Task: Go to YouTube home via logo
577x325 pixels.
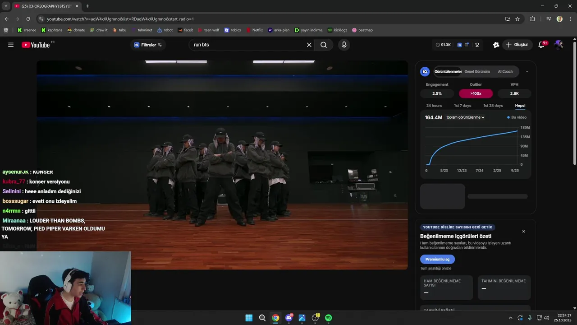Action: click(x=36, y=45)
